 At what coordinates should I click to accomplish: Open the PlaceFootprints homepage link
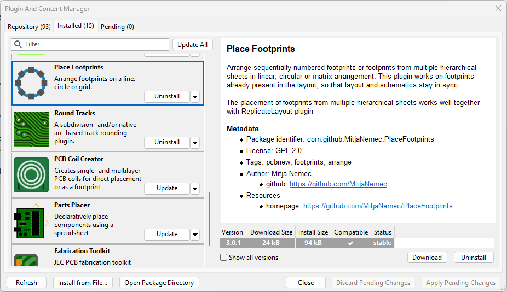[378, 206]
